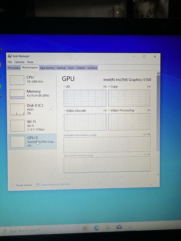Click the Video Processing graph
Screen dimensions: 181x241
(129, 122)
